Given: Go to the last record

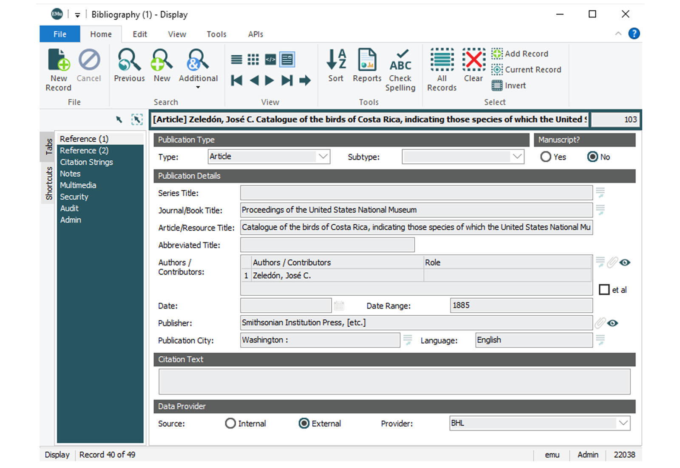Looking at the screenshot, I should tap(287, 80).
